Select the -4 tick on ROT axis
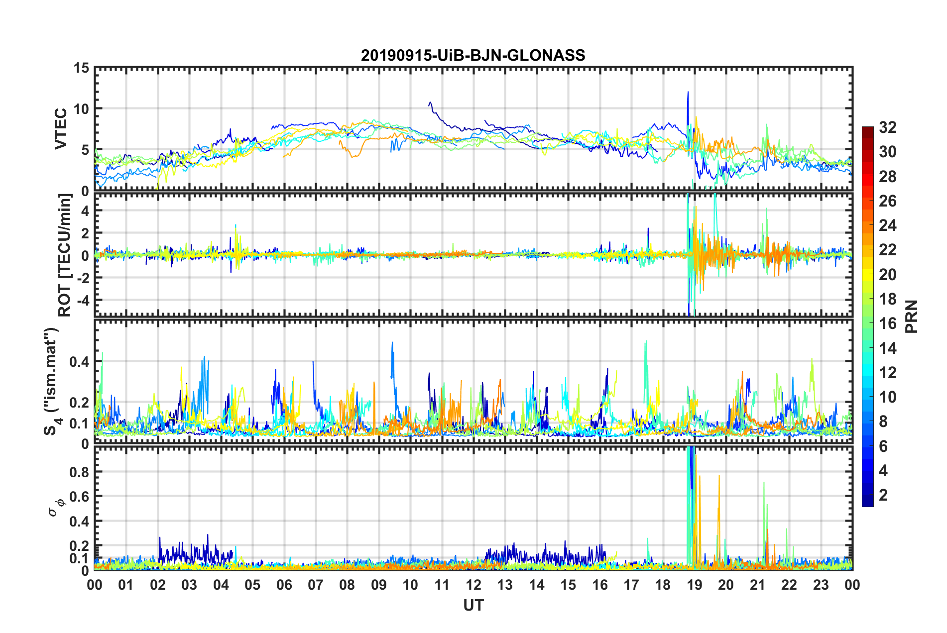The height and width of the screenshot is (633, 947). pos(83,300)
